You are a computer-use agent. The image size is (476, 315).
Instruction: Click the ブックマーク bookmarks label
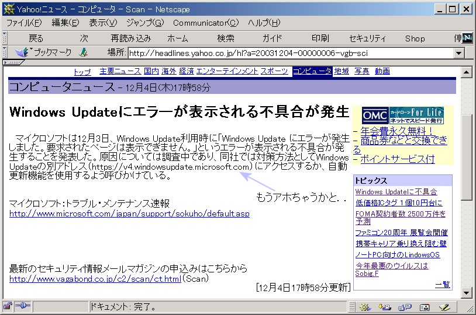[x=53, y=52]
